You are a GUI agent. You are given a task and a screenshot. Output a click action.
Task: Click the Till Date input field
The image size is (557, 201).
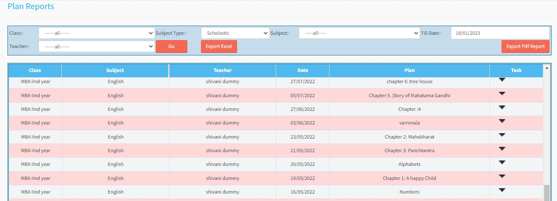pos(499,33)
